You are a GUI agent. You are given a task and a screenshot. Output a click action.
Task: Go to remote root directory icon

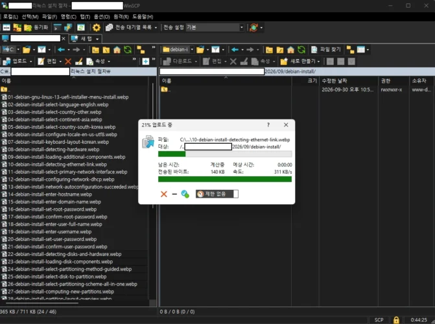point(280,50)
